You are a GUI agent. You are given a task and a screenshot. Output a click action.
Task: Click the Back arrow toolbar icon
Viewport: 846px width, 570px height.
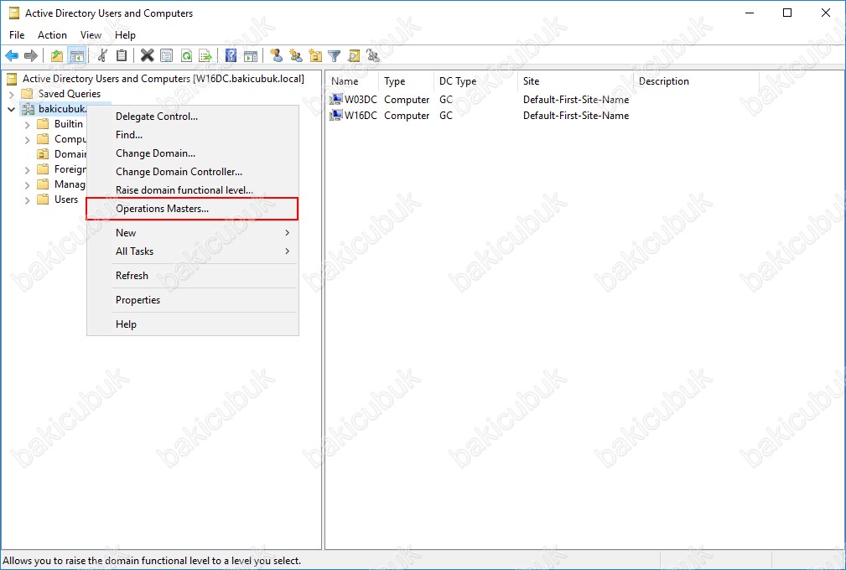coord(12,55)
